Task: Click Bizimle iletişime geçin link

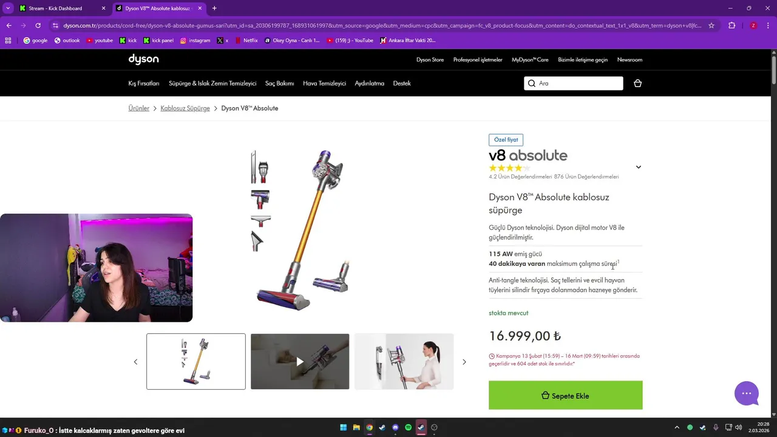Action: [x=583, y=59]
